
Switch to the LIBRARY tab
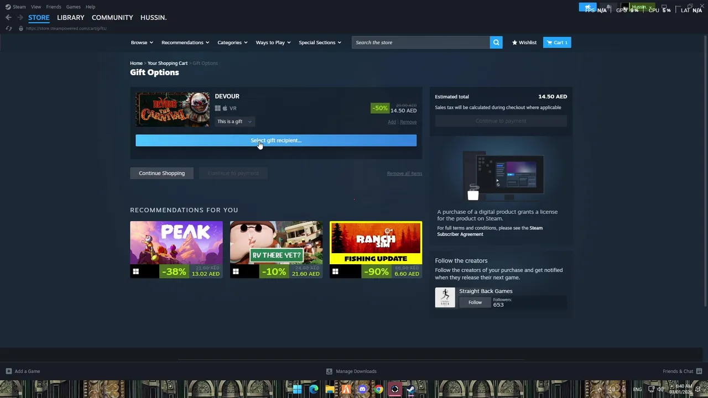pos(71,18)
